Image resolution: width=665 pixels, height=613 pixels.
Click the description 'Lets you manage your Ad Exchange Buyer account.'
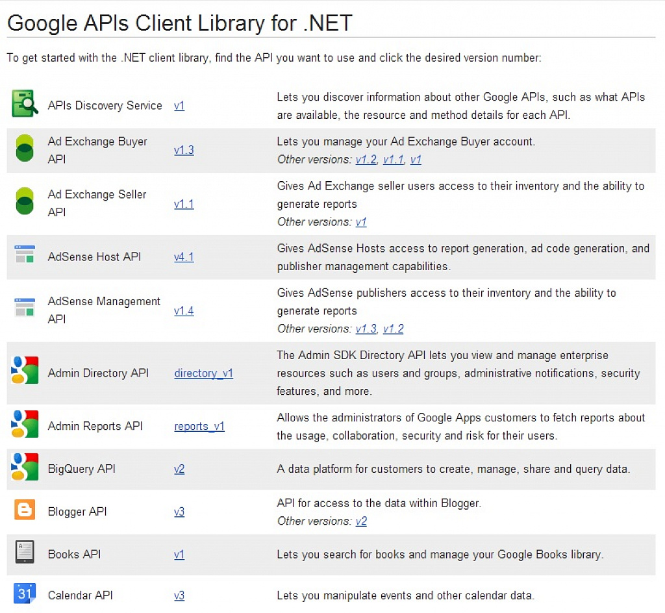(406, 142)
